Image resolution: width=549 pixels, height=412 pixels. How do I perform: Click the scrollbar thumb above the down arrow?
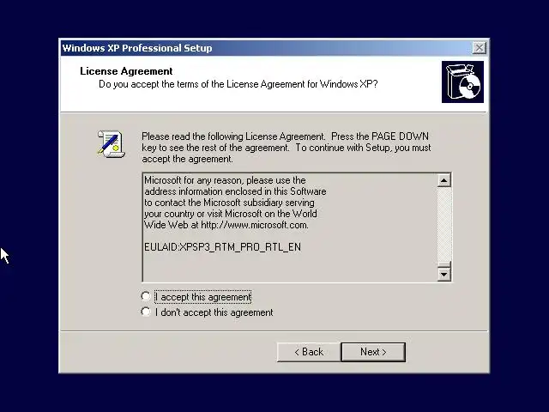point(444,264)
